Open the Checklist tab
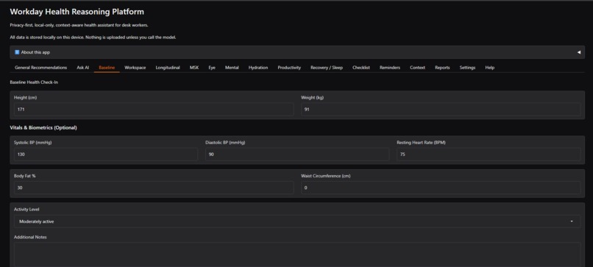593x267 pixels. pos(361,68)
